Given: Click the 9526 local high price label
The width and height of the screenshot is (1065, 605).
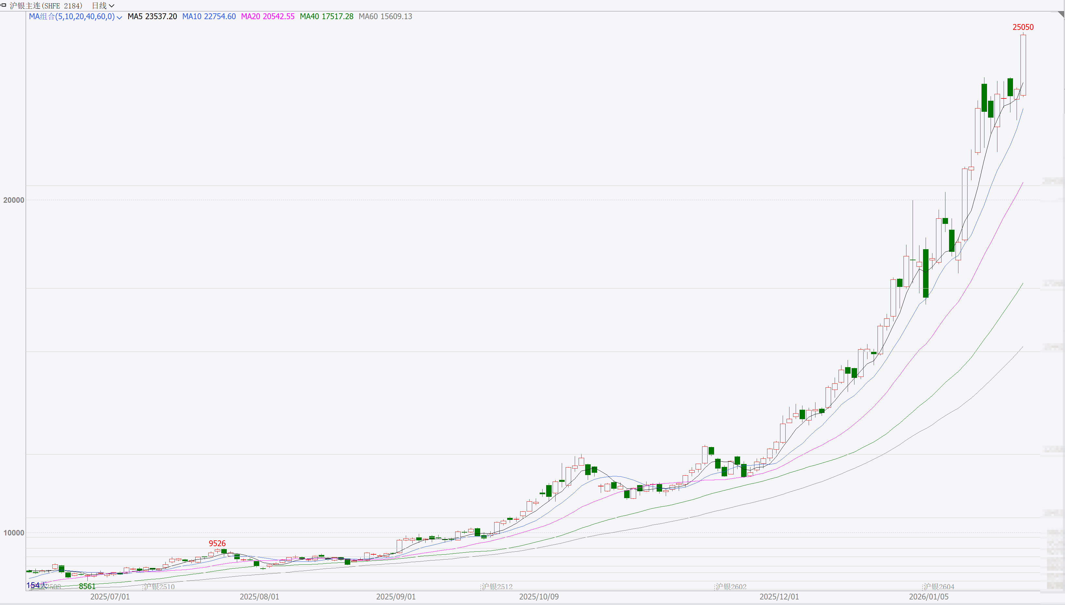Looking at the screenshot, I should click(x=217, y=544).
